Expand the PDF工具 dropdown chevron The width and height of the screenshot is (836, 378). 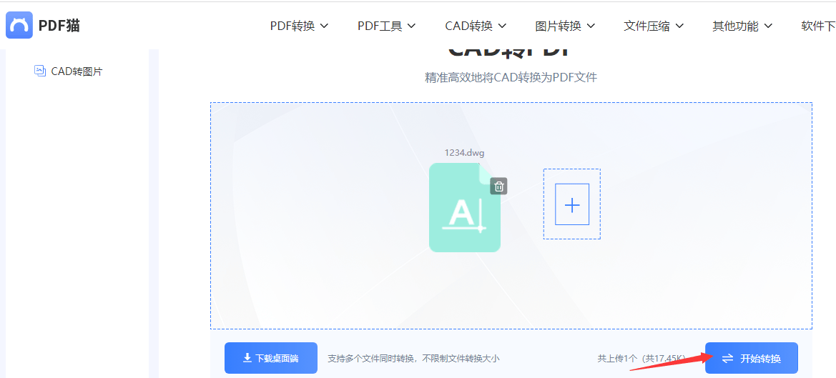coord(412,26)
